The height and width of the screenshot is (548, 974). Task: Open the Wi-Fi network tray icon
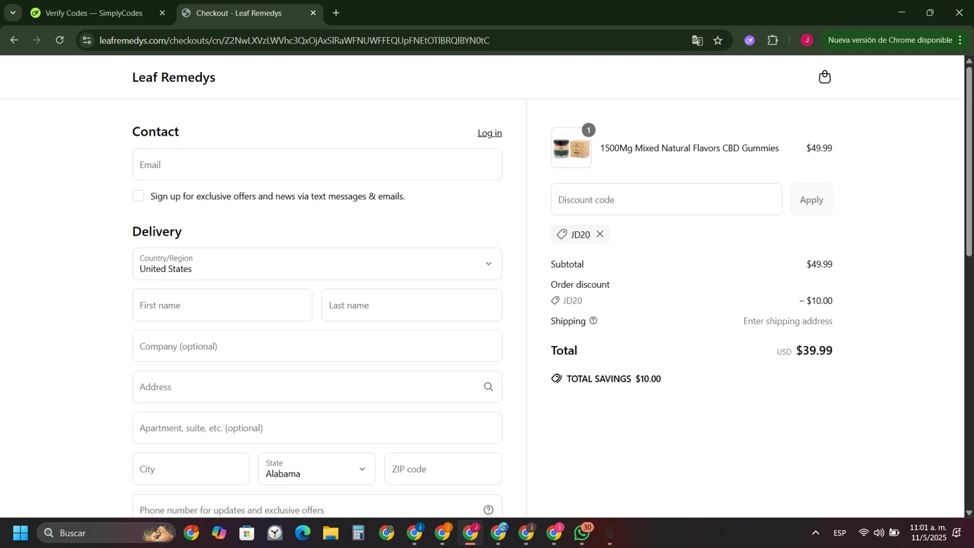click(x=864, y=533)
